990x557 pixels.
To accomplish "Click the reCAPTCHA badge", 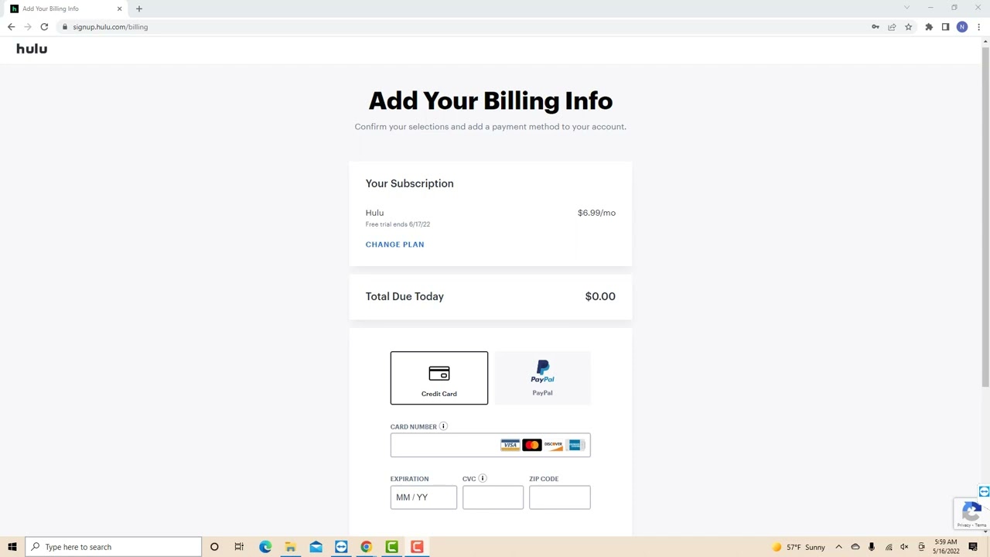I will (x=971, y=514).
